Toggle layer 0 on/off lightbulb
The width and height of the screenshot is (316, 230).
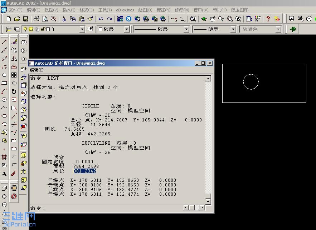tap(25, 29)
